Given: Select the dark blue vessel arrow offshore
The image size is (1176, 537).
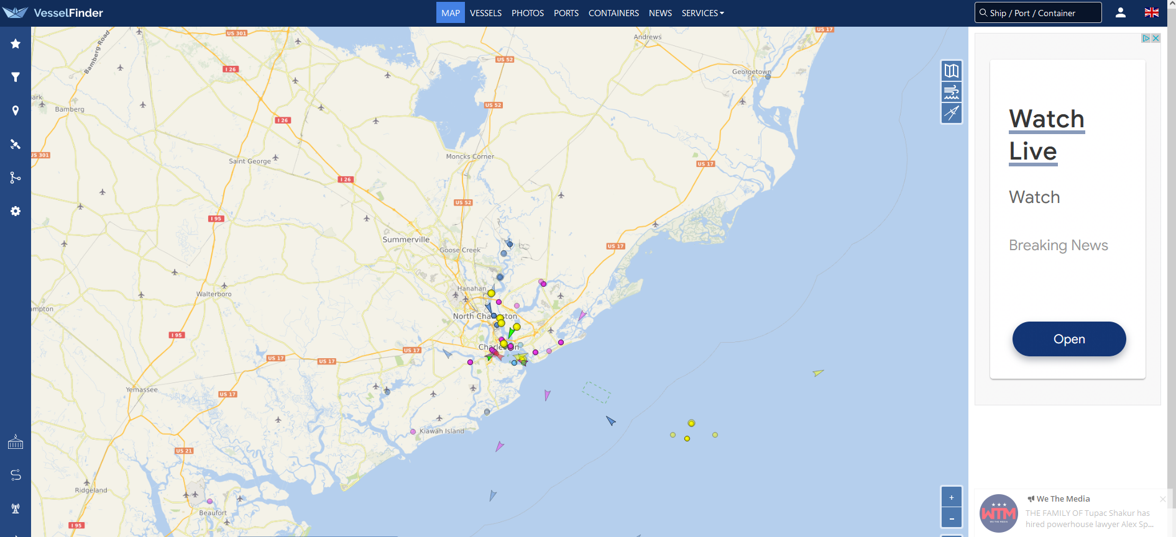Looking at the screenshot, I should 611,421.
